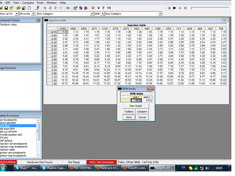Click the blue swap arrows toolbar icon
The image size is (235, 176).
(x=81, y=8)
